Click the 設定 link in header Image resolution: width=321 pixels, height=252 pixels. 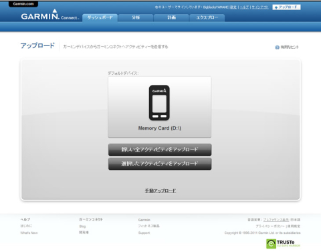(233, 7)
